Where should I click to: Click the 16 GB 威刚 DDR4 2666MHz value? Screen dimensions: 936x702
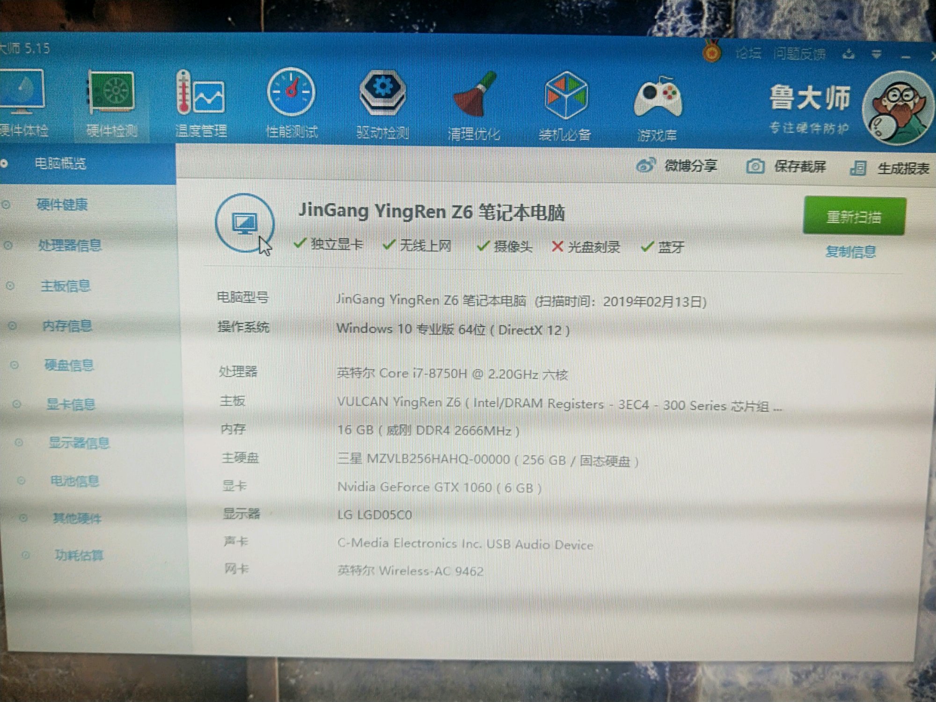pyautogui.click(x=428, y=430)
